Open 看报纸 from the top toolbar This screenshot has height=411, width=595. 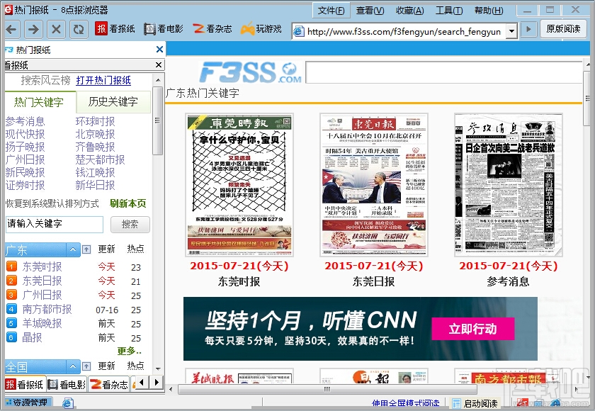coord(115,29)
